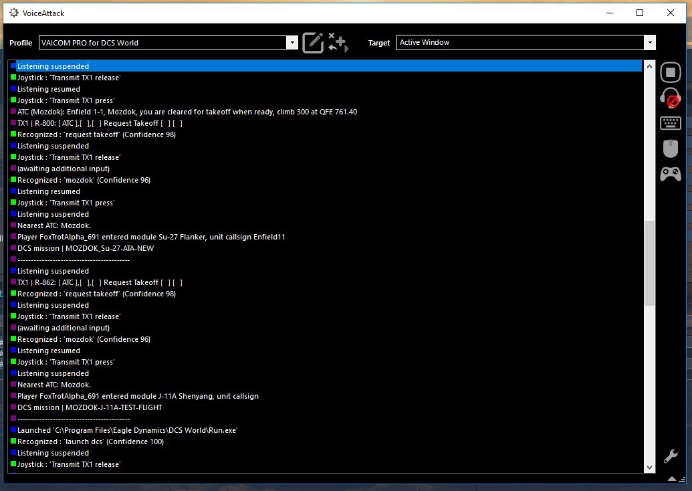Click the Profile label
The width and height of the screenshot is (692, 491).
(x=21, y=43)
